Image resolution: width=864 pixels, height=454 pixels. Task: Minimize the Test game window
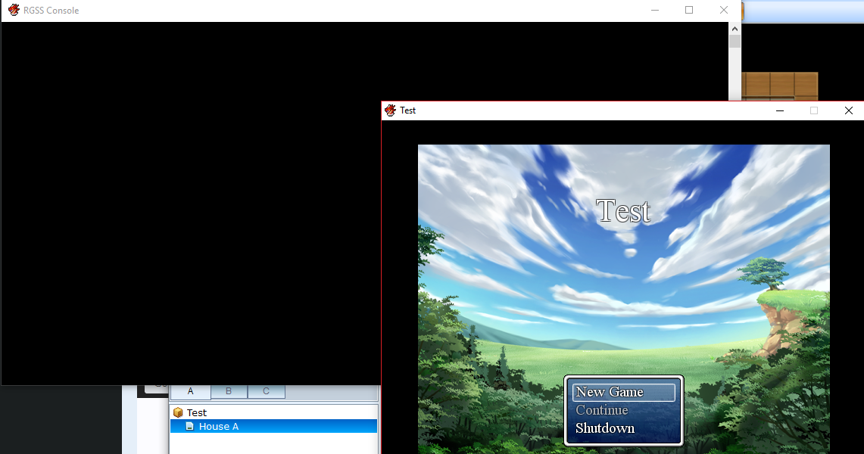coord(780,110)
